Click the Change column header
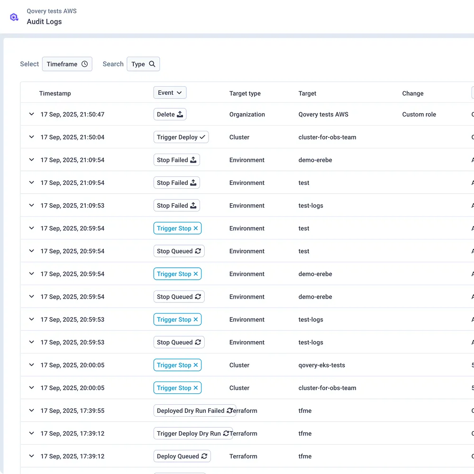 coord(413,93)
